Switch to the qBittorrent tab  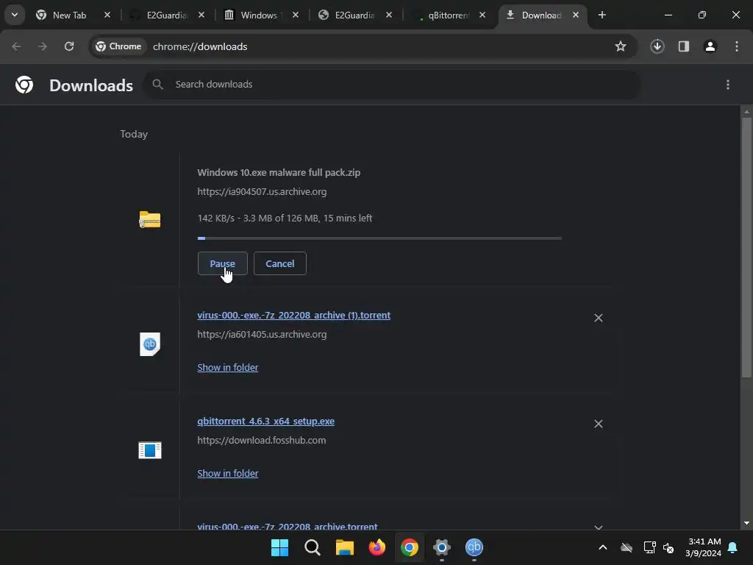pos(448,15)
